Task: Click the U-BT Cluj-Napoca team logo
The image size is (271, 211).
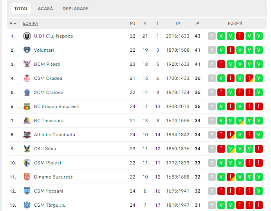Action: pos(27,36)
